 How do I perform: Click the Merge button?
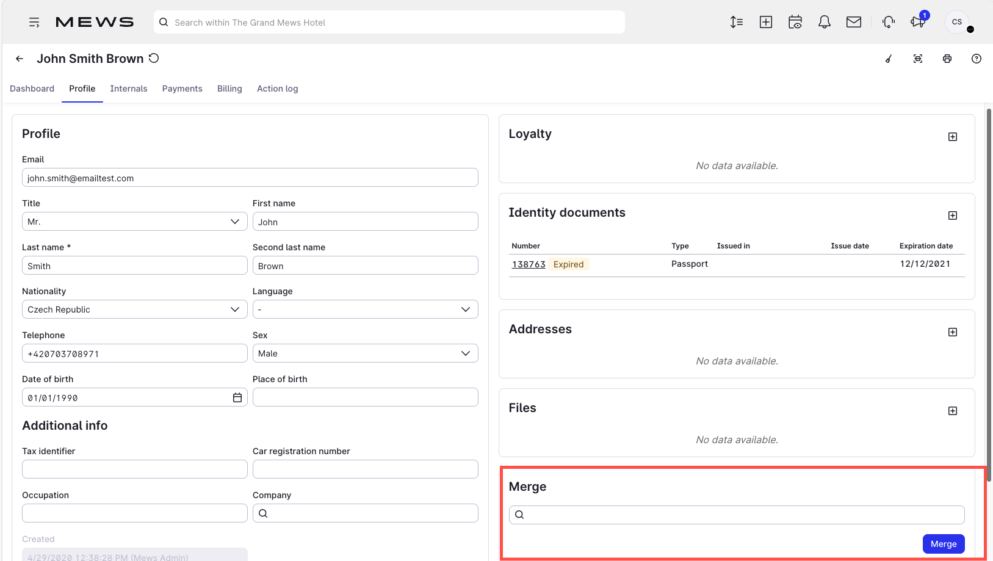(944, 543)
